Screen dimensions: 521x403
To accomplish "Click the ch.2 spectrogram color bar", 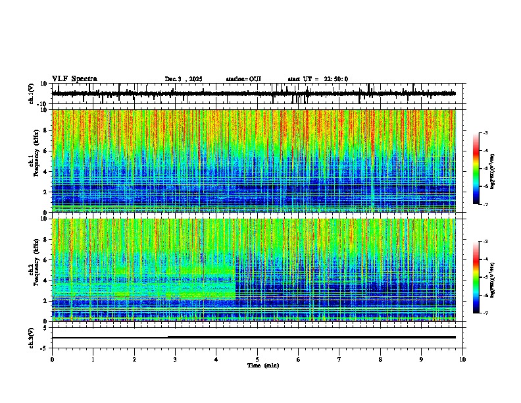I will 476,277.
